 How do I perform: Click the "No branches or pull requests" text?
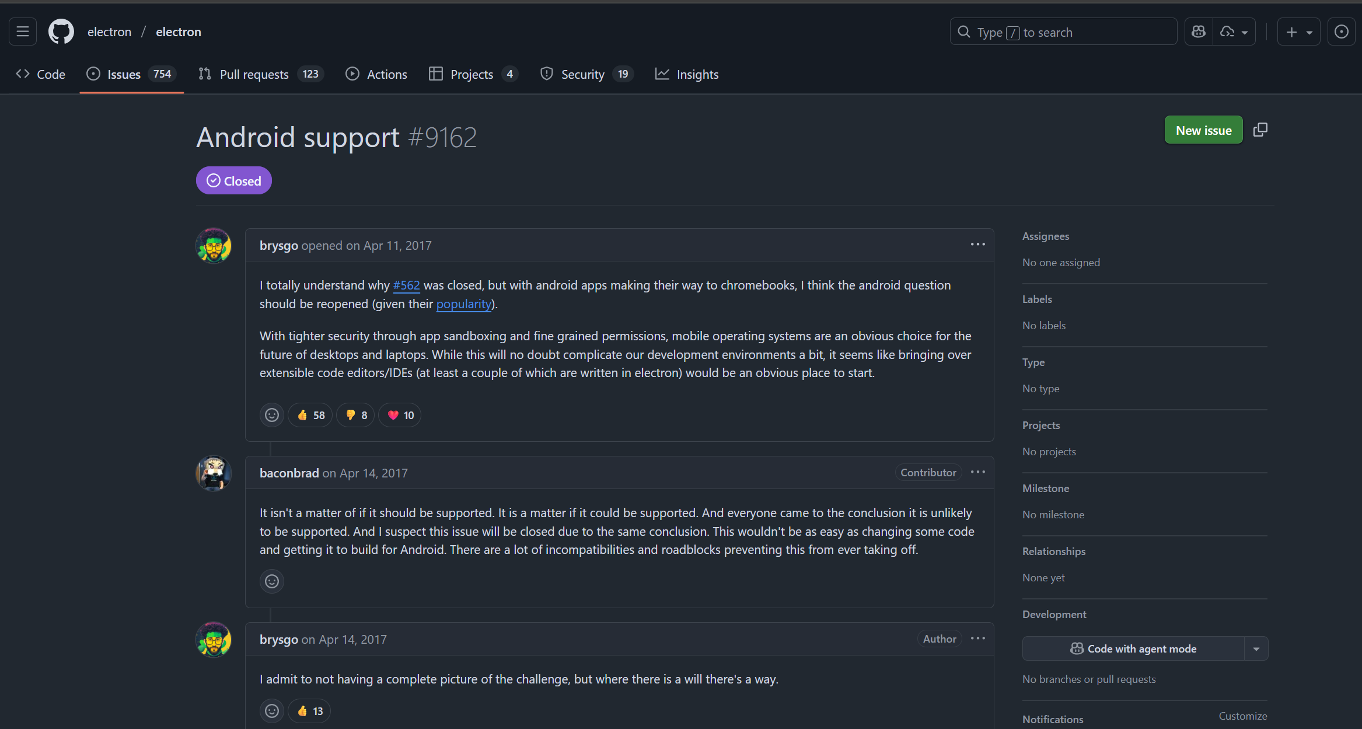1089,679
